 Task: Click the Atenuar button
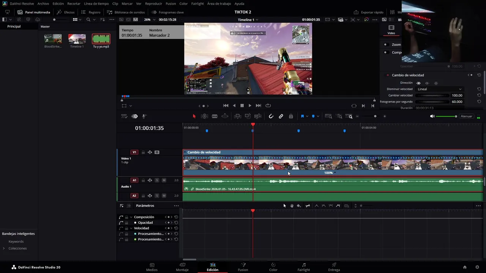(x=466, y=116)
